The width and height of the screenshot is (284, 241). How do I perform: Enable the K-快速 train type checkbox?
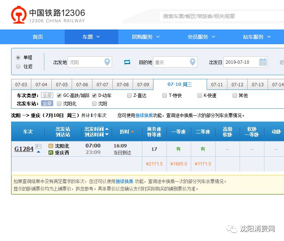200,96
